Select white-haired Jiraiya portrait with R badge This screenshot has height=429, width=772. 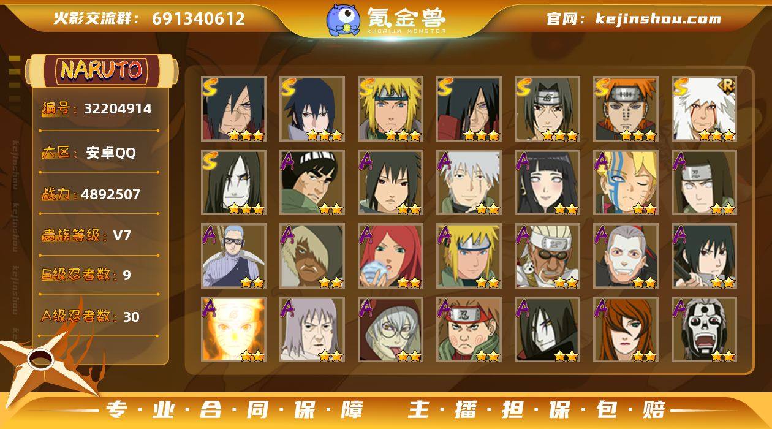[x=704, y=109]
